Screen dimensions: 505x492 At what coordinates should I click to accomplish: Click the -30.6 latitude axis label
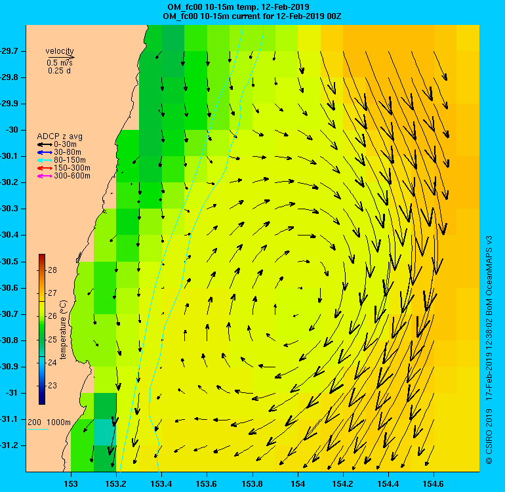9,288
